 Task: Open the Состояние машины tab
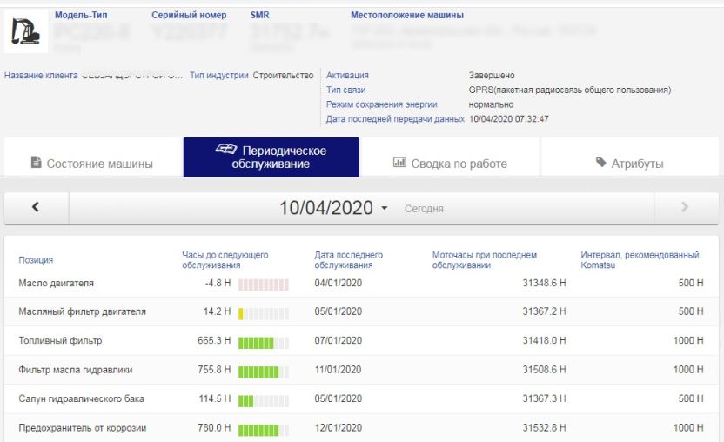pyautogui.click(x=92, y=157)
